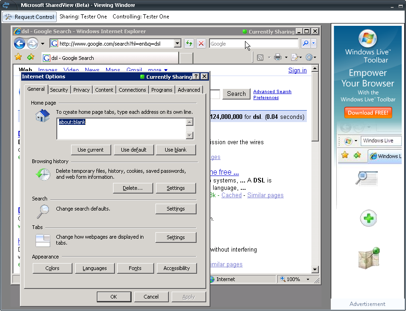Screen dimensions: 406x311
Task: Click the Use current button
Action: [90, 150]
